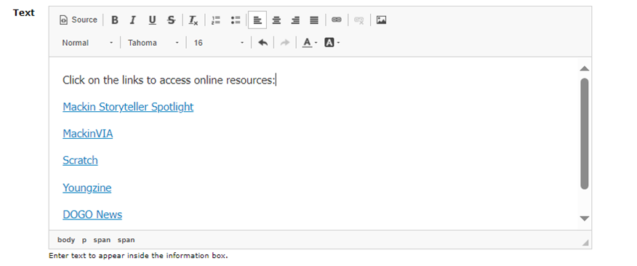This screenshot has height=266, width=637.
Task: Insert a numbered list
Action: (216, 20)
